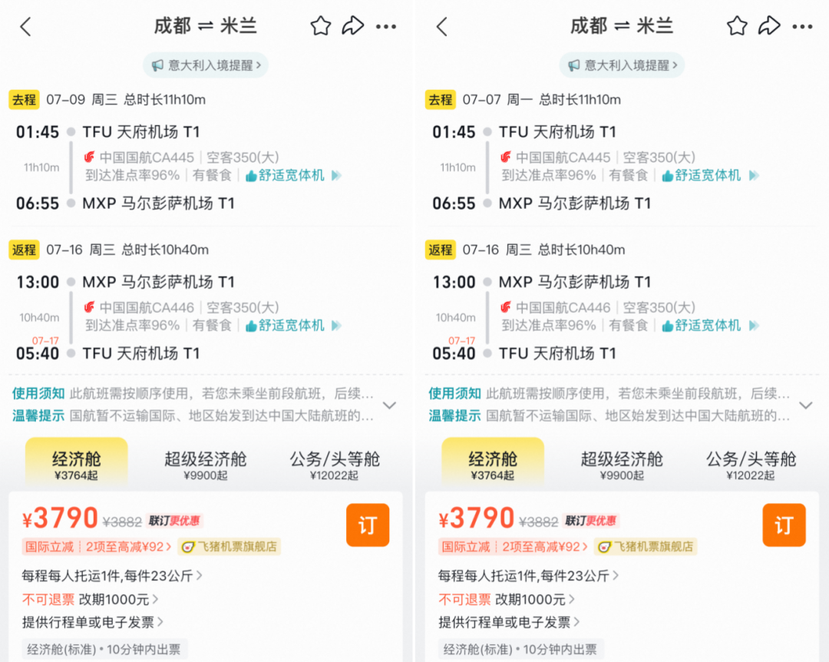Tap the favorite star icon
Screen dimensions: 829x662
(320, 25)
